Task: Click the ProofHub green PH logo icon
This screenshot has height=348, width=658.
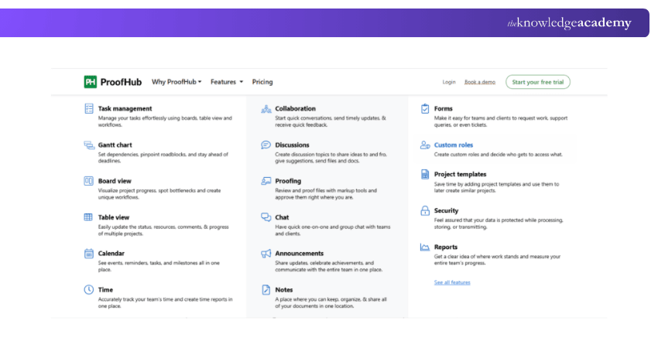Action: pyautogui.click(x=91, y=82)
